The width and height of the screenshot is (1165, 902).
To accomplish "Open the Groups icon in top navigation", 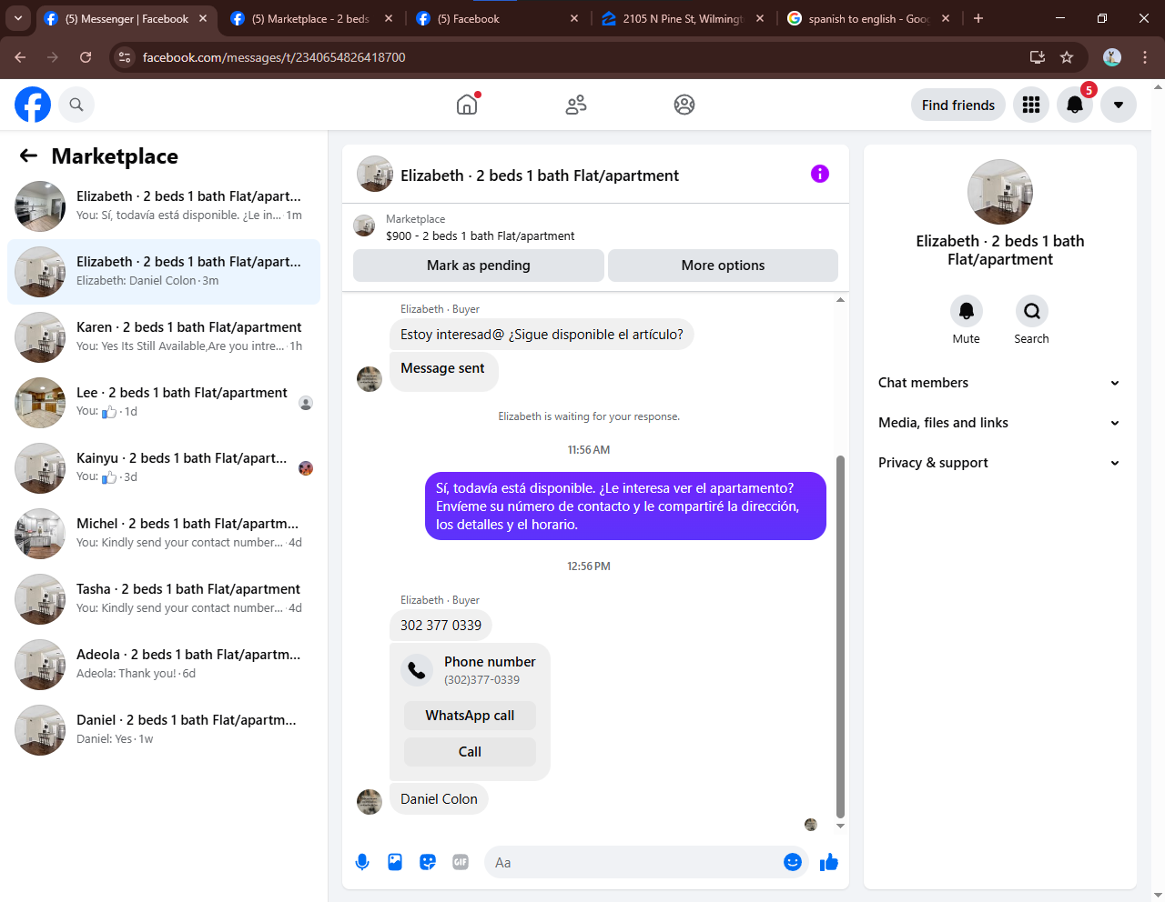I will (684, 105).
